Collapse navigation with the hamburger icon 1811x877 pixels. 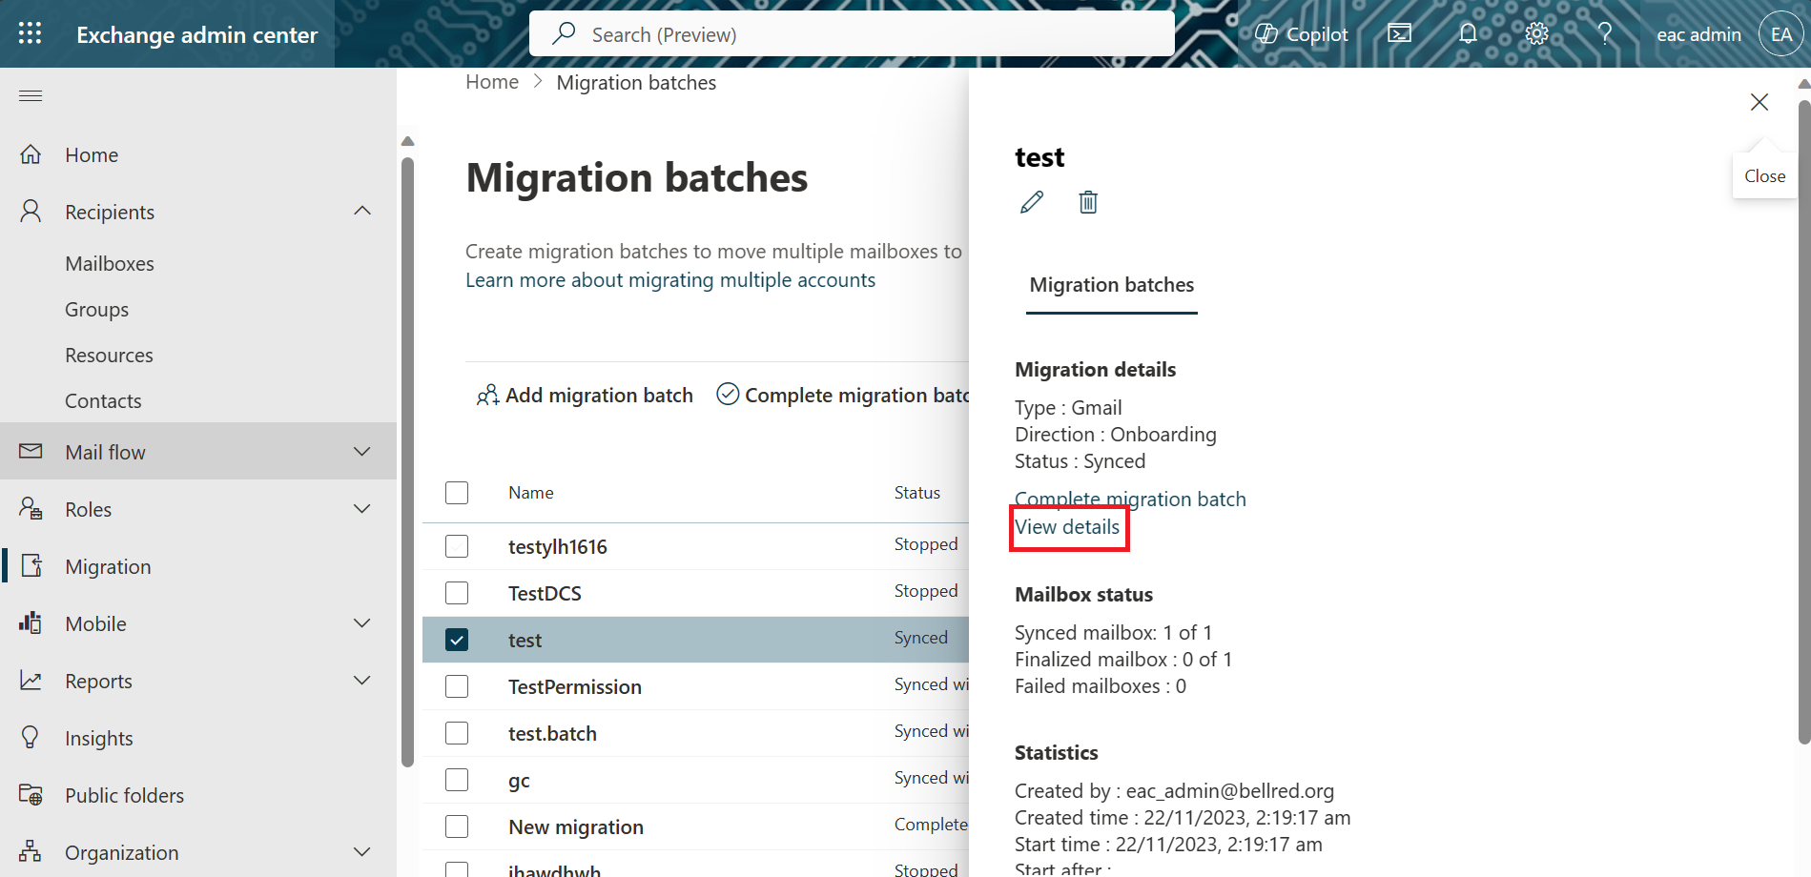click(x=30, y=95)
